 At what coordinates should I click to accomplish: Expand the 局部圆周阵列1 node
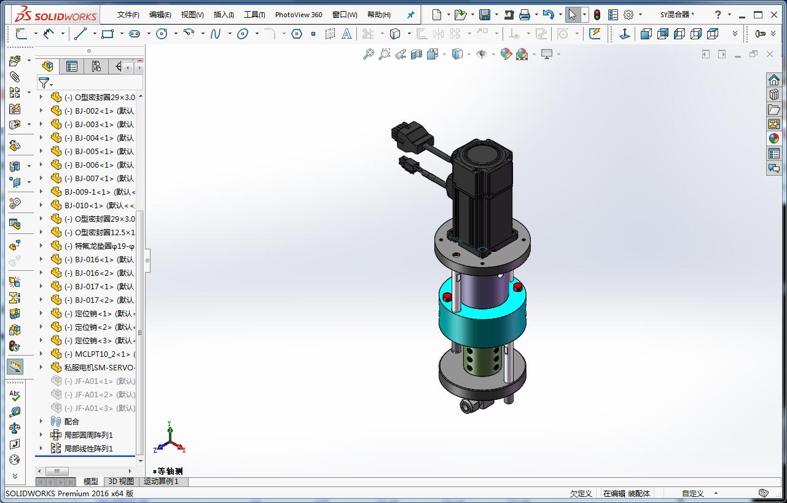click(41, 435)
